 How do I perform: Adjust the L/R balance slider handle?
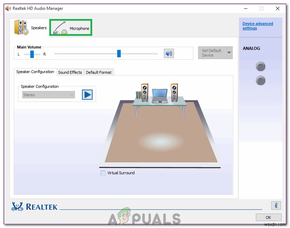pyautogui.click(x=32, y=54)
